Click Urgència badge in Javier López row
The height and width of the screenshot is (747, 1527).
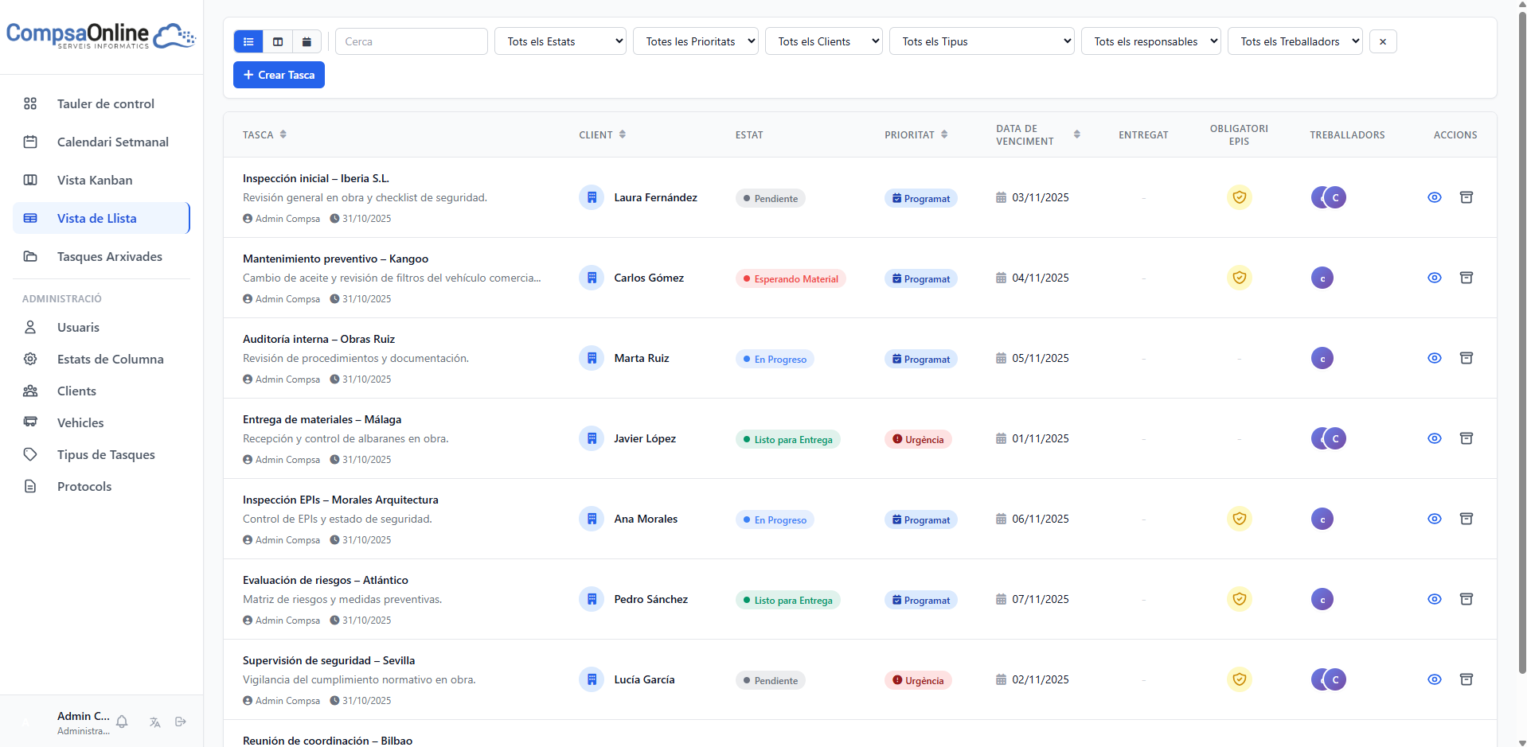point(918,439)
